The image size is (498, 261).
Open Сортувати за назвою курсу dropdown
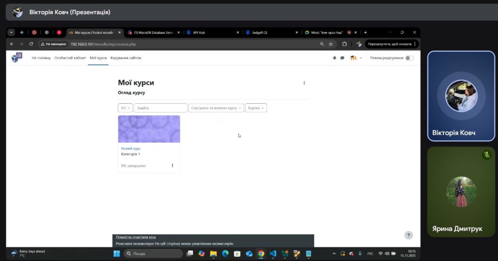coord(216,108)
